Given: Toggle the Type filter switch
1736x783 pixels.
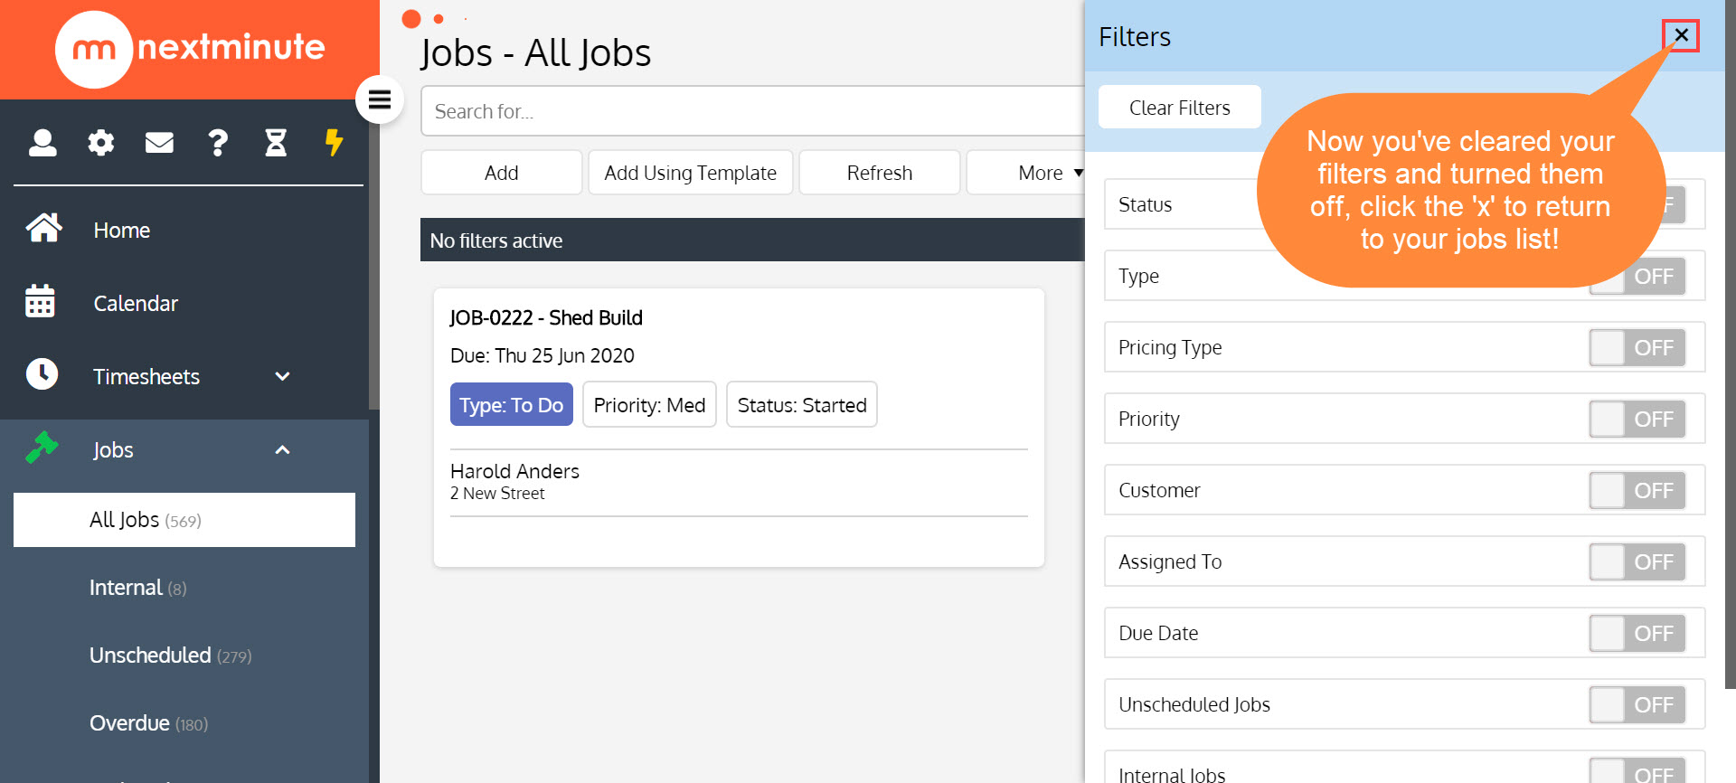Looking at the screenshot, I should tap(1637, 277).
